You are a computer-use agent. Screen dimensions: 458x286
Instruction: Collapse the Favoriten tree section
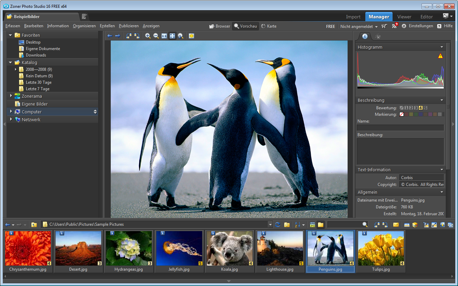point(11,35)
